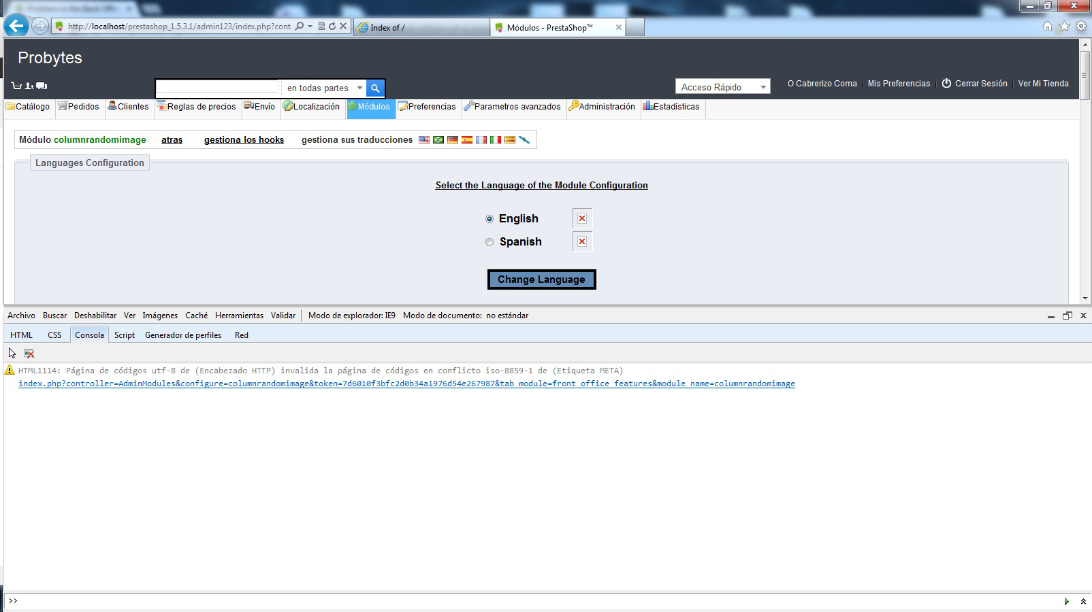Open the developer tools Herramientas menu
Image resolution: width=1092 pixels, height=612 pixels.
239,316
